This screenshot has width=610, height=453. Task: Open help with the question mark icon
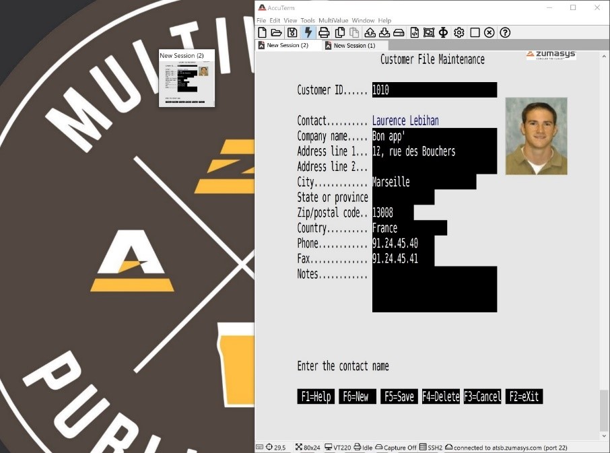click(505, 33)
